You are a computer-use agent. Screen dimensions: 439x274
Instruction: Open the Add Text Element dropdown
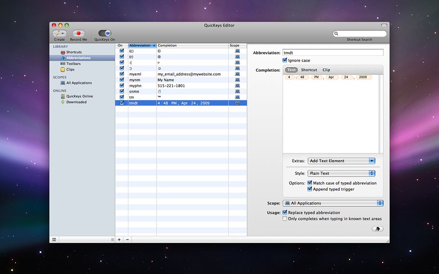pyautogui.click(x=341, y=161)
